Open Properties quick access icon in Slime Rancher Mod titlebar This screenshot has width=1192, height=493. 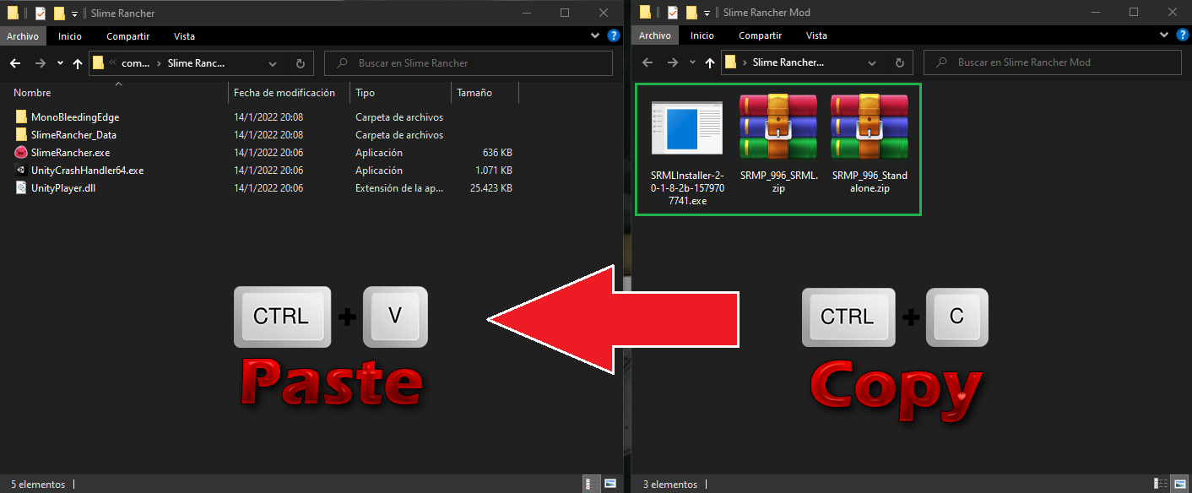(x=673, y=13)
